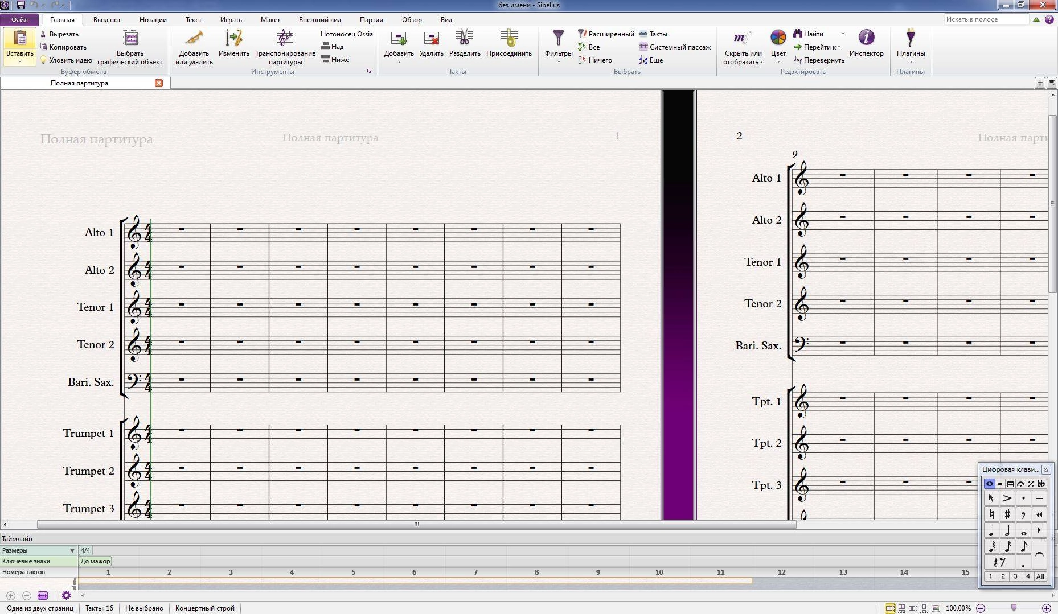Click horizontal score scrollbar
Viewport: 1058px width, 614px height.
[416, 524]
